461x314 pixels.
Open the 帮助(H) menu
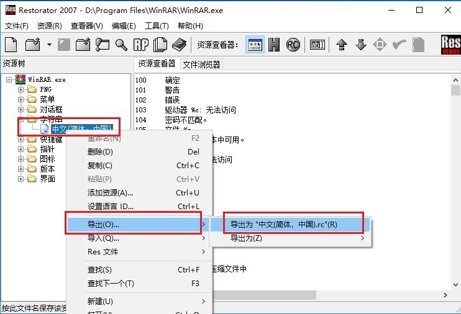point(190,26)
